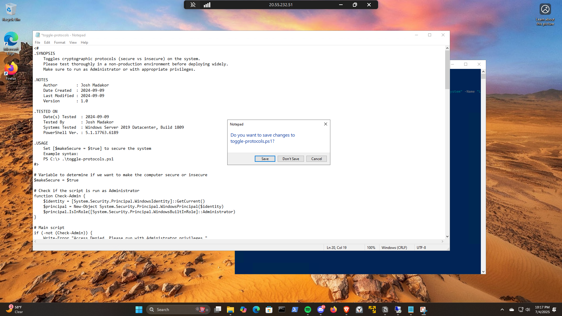The width and height of the screenshot is (562, 316).
Task: Open PowerShell from the taskbar
Action: 295,310
